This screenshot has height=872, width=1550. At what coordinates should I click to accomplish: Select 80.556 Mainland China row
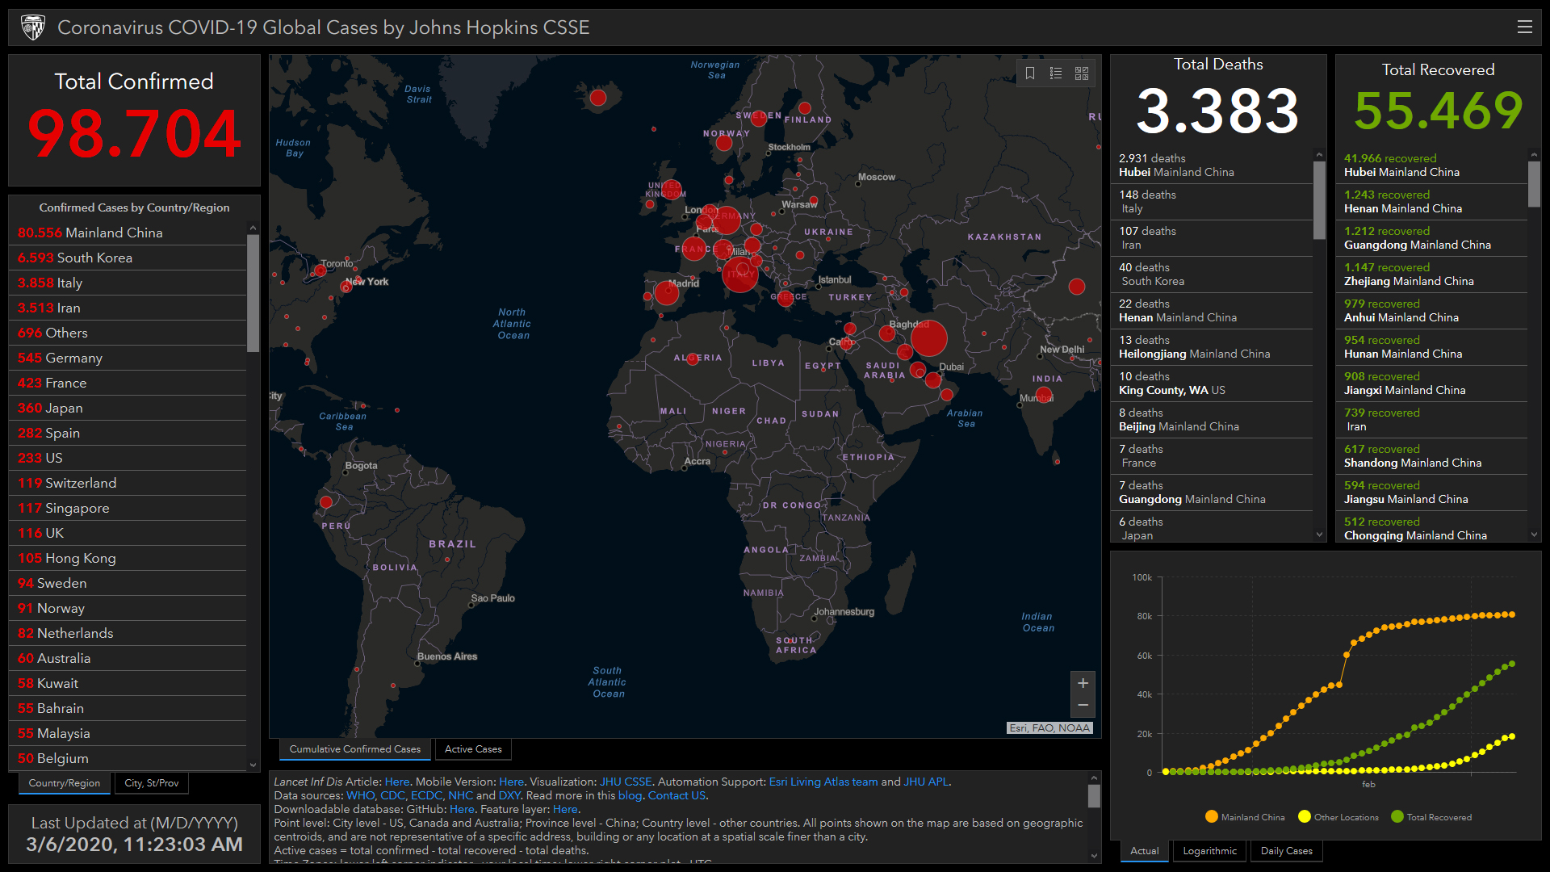128,233
